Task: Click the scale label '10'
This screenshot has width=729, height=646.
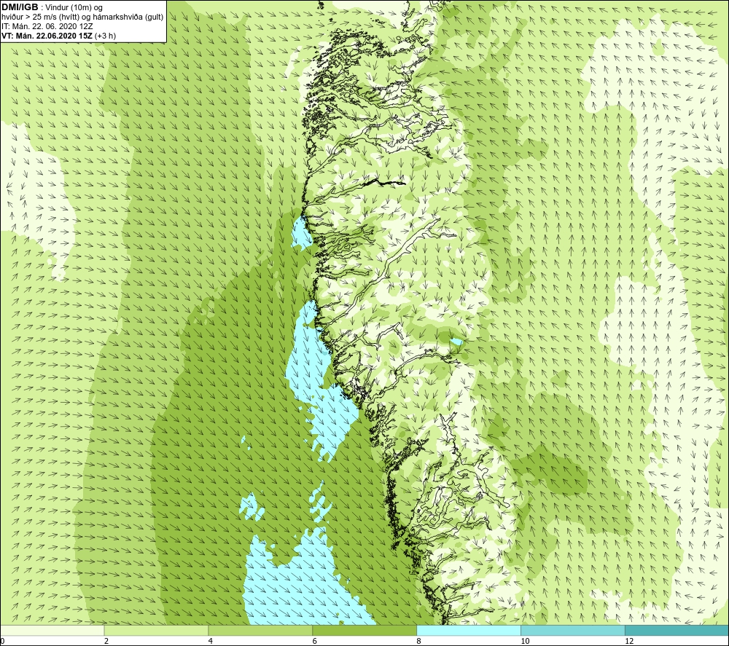Action: tap(526, 641)
